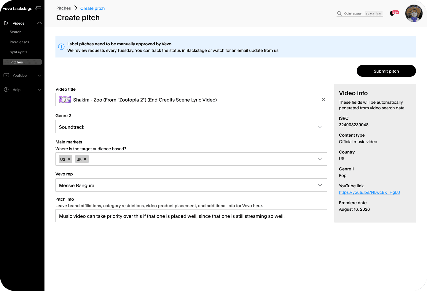427x291 pixels.
Task: Click the ISRC value 324908239048
Action: (354, 125)
